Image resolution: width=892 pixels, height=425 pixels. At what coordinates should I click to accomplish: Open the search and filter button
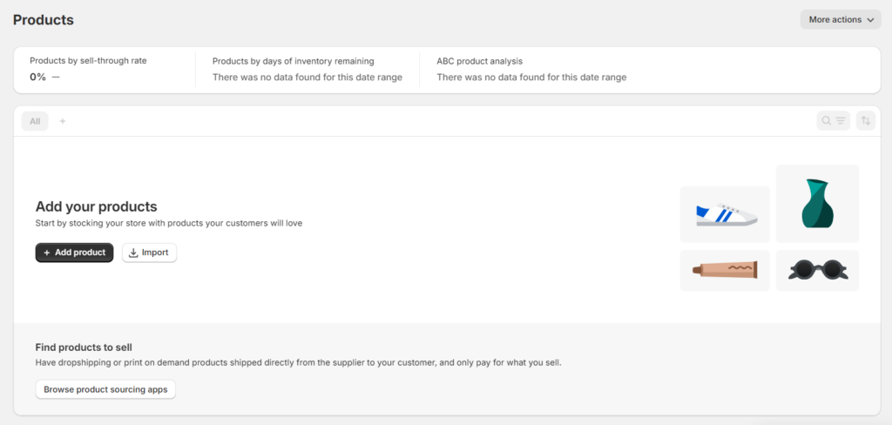[833, 121]
